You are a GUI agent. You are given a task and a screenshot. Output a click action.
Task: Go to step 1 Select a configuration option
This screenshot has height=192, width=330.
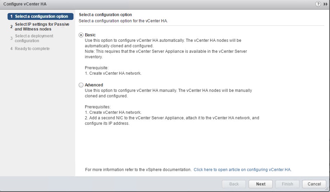tap(41, 16)
